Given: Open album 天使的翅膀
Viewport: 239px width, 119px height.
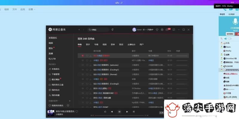Looking at the screenshot, I should 153,79.
